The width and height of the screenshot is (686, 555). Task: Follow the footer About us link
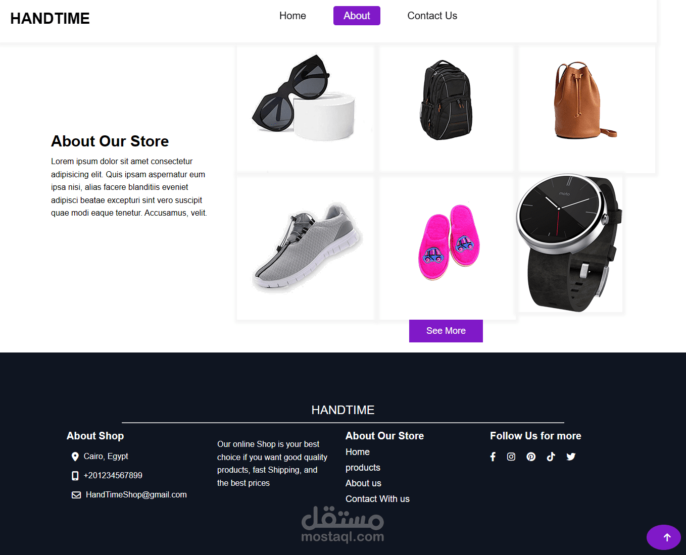click(x=363, y=483)
